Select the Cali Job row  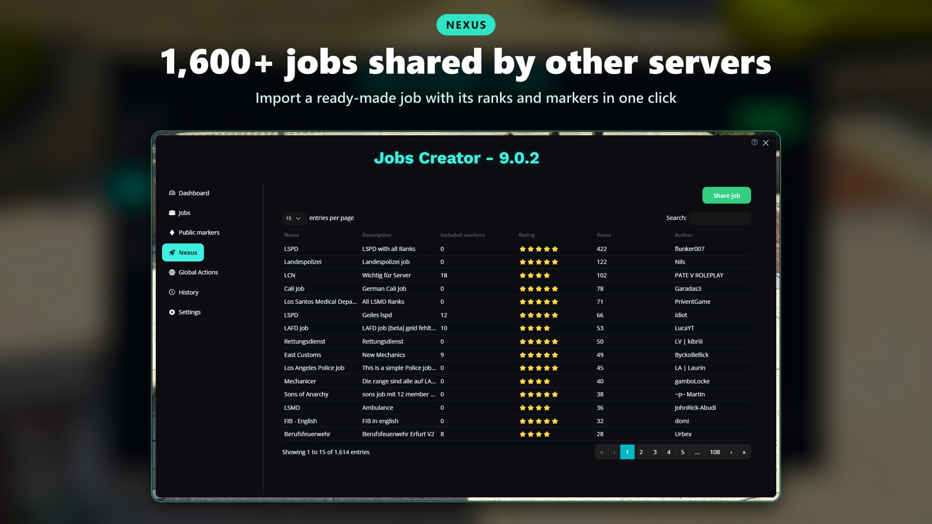point(516,289)
